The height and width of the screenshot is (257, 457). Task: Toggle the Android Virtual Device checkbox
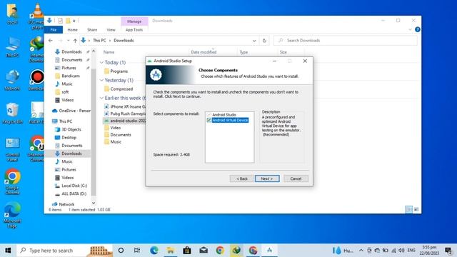click(x=209, y=120)
